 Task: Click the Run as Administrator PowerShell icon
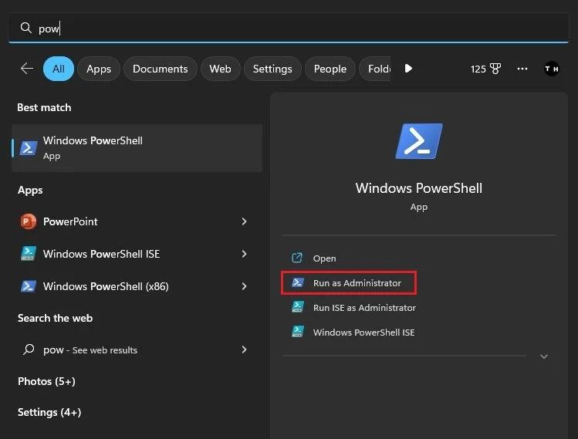(298, 282)
